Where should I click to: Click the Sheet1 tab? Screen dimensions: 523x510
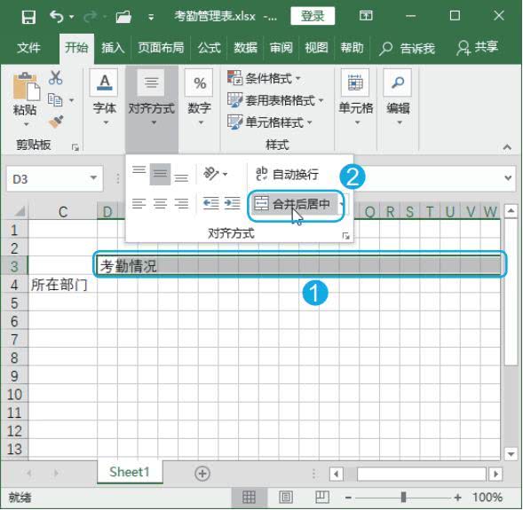tap(130, 472)
